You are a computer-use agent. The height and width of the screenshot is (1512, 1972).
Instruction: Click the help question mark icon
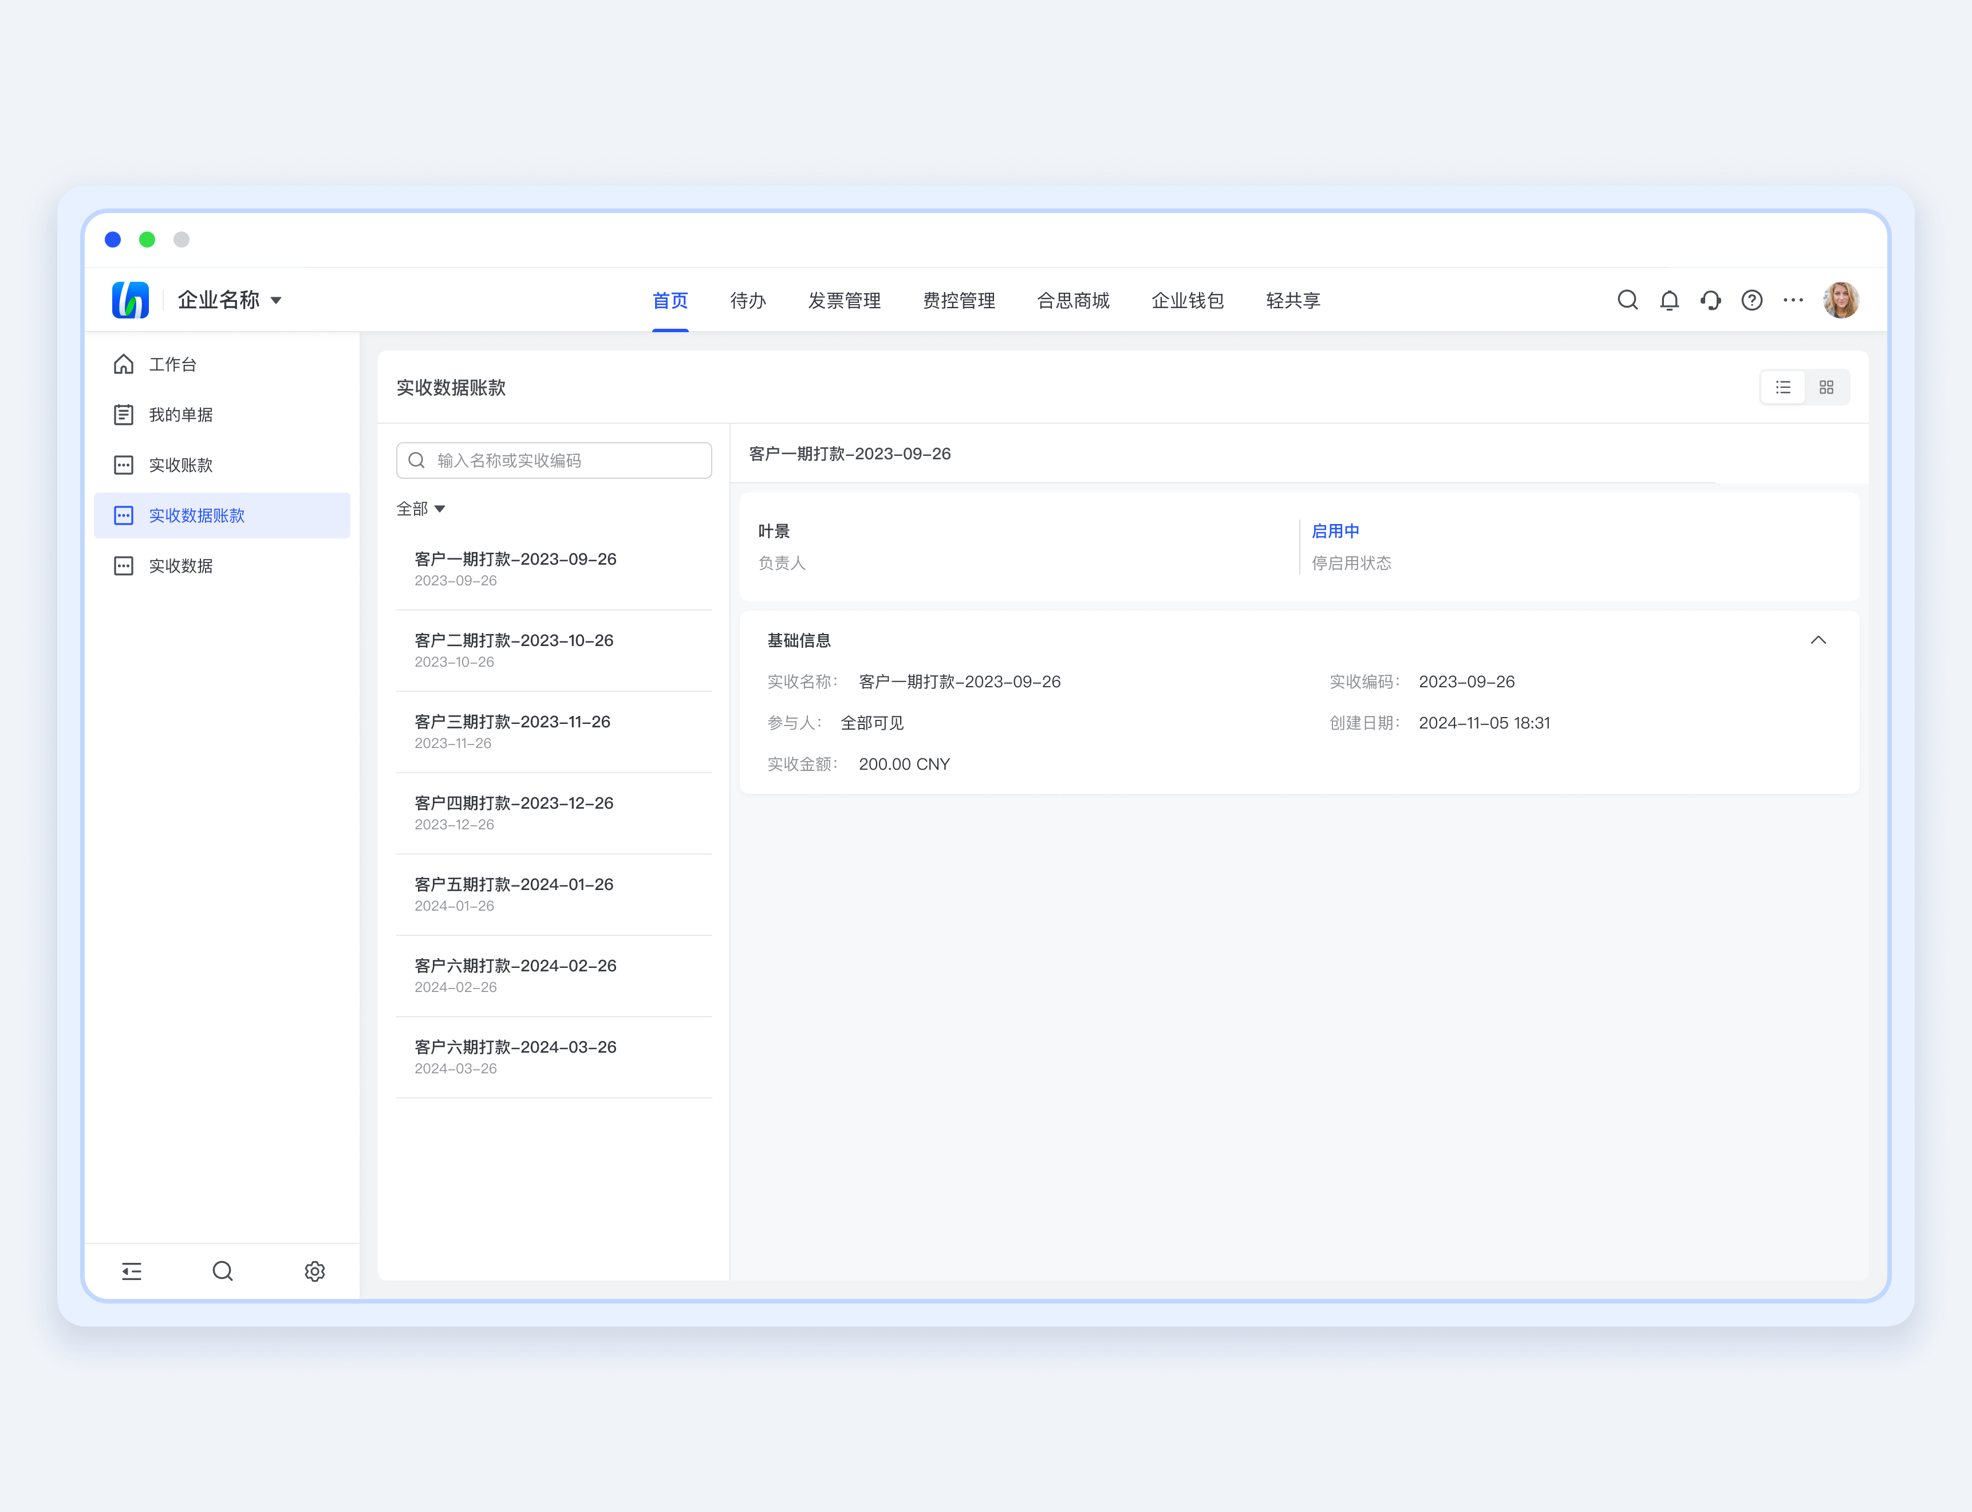click(x=1752, y=301)
